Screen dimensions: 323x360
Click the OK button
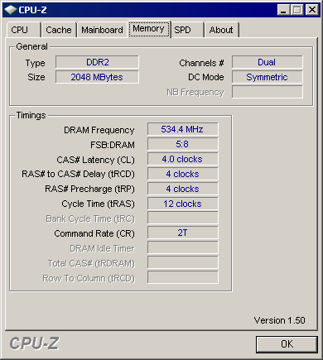coord(287,344)
